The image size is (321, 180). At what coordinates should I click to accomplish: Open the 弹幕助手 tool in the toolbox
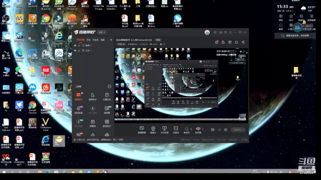click(x=78, y=96)
